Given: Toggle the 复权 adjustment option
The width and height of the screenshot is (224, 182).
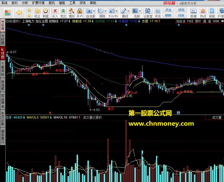Looking at the screenshot, I should point(198,21).
